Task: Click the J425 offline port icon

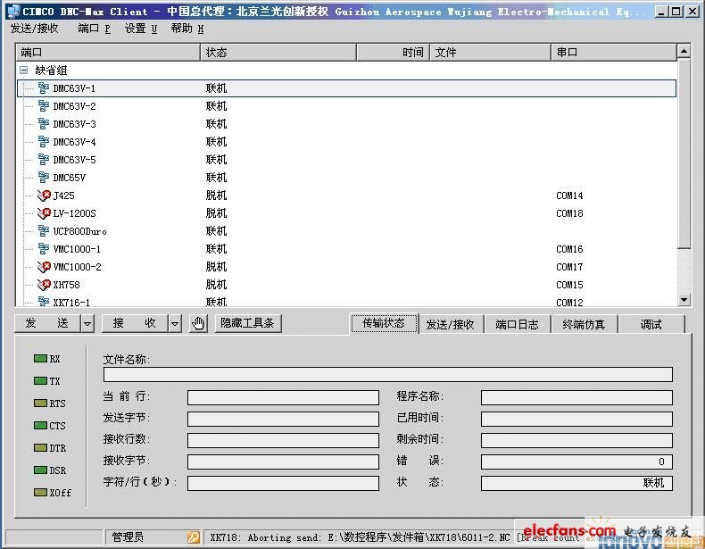Action: (x=43, y=195)
